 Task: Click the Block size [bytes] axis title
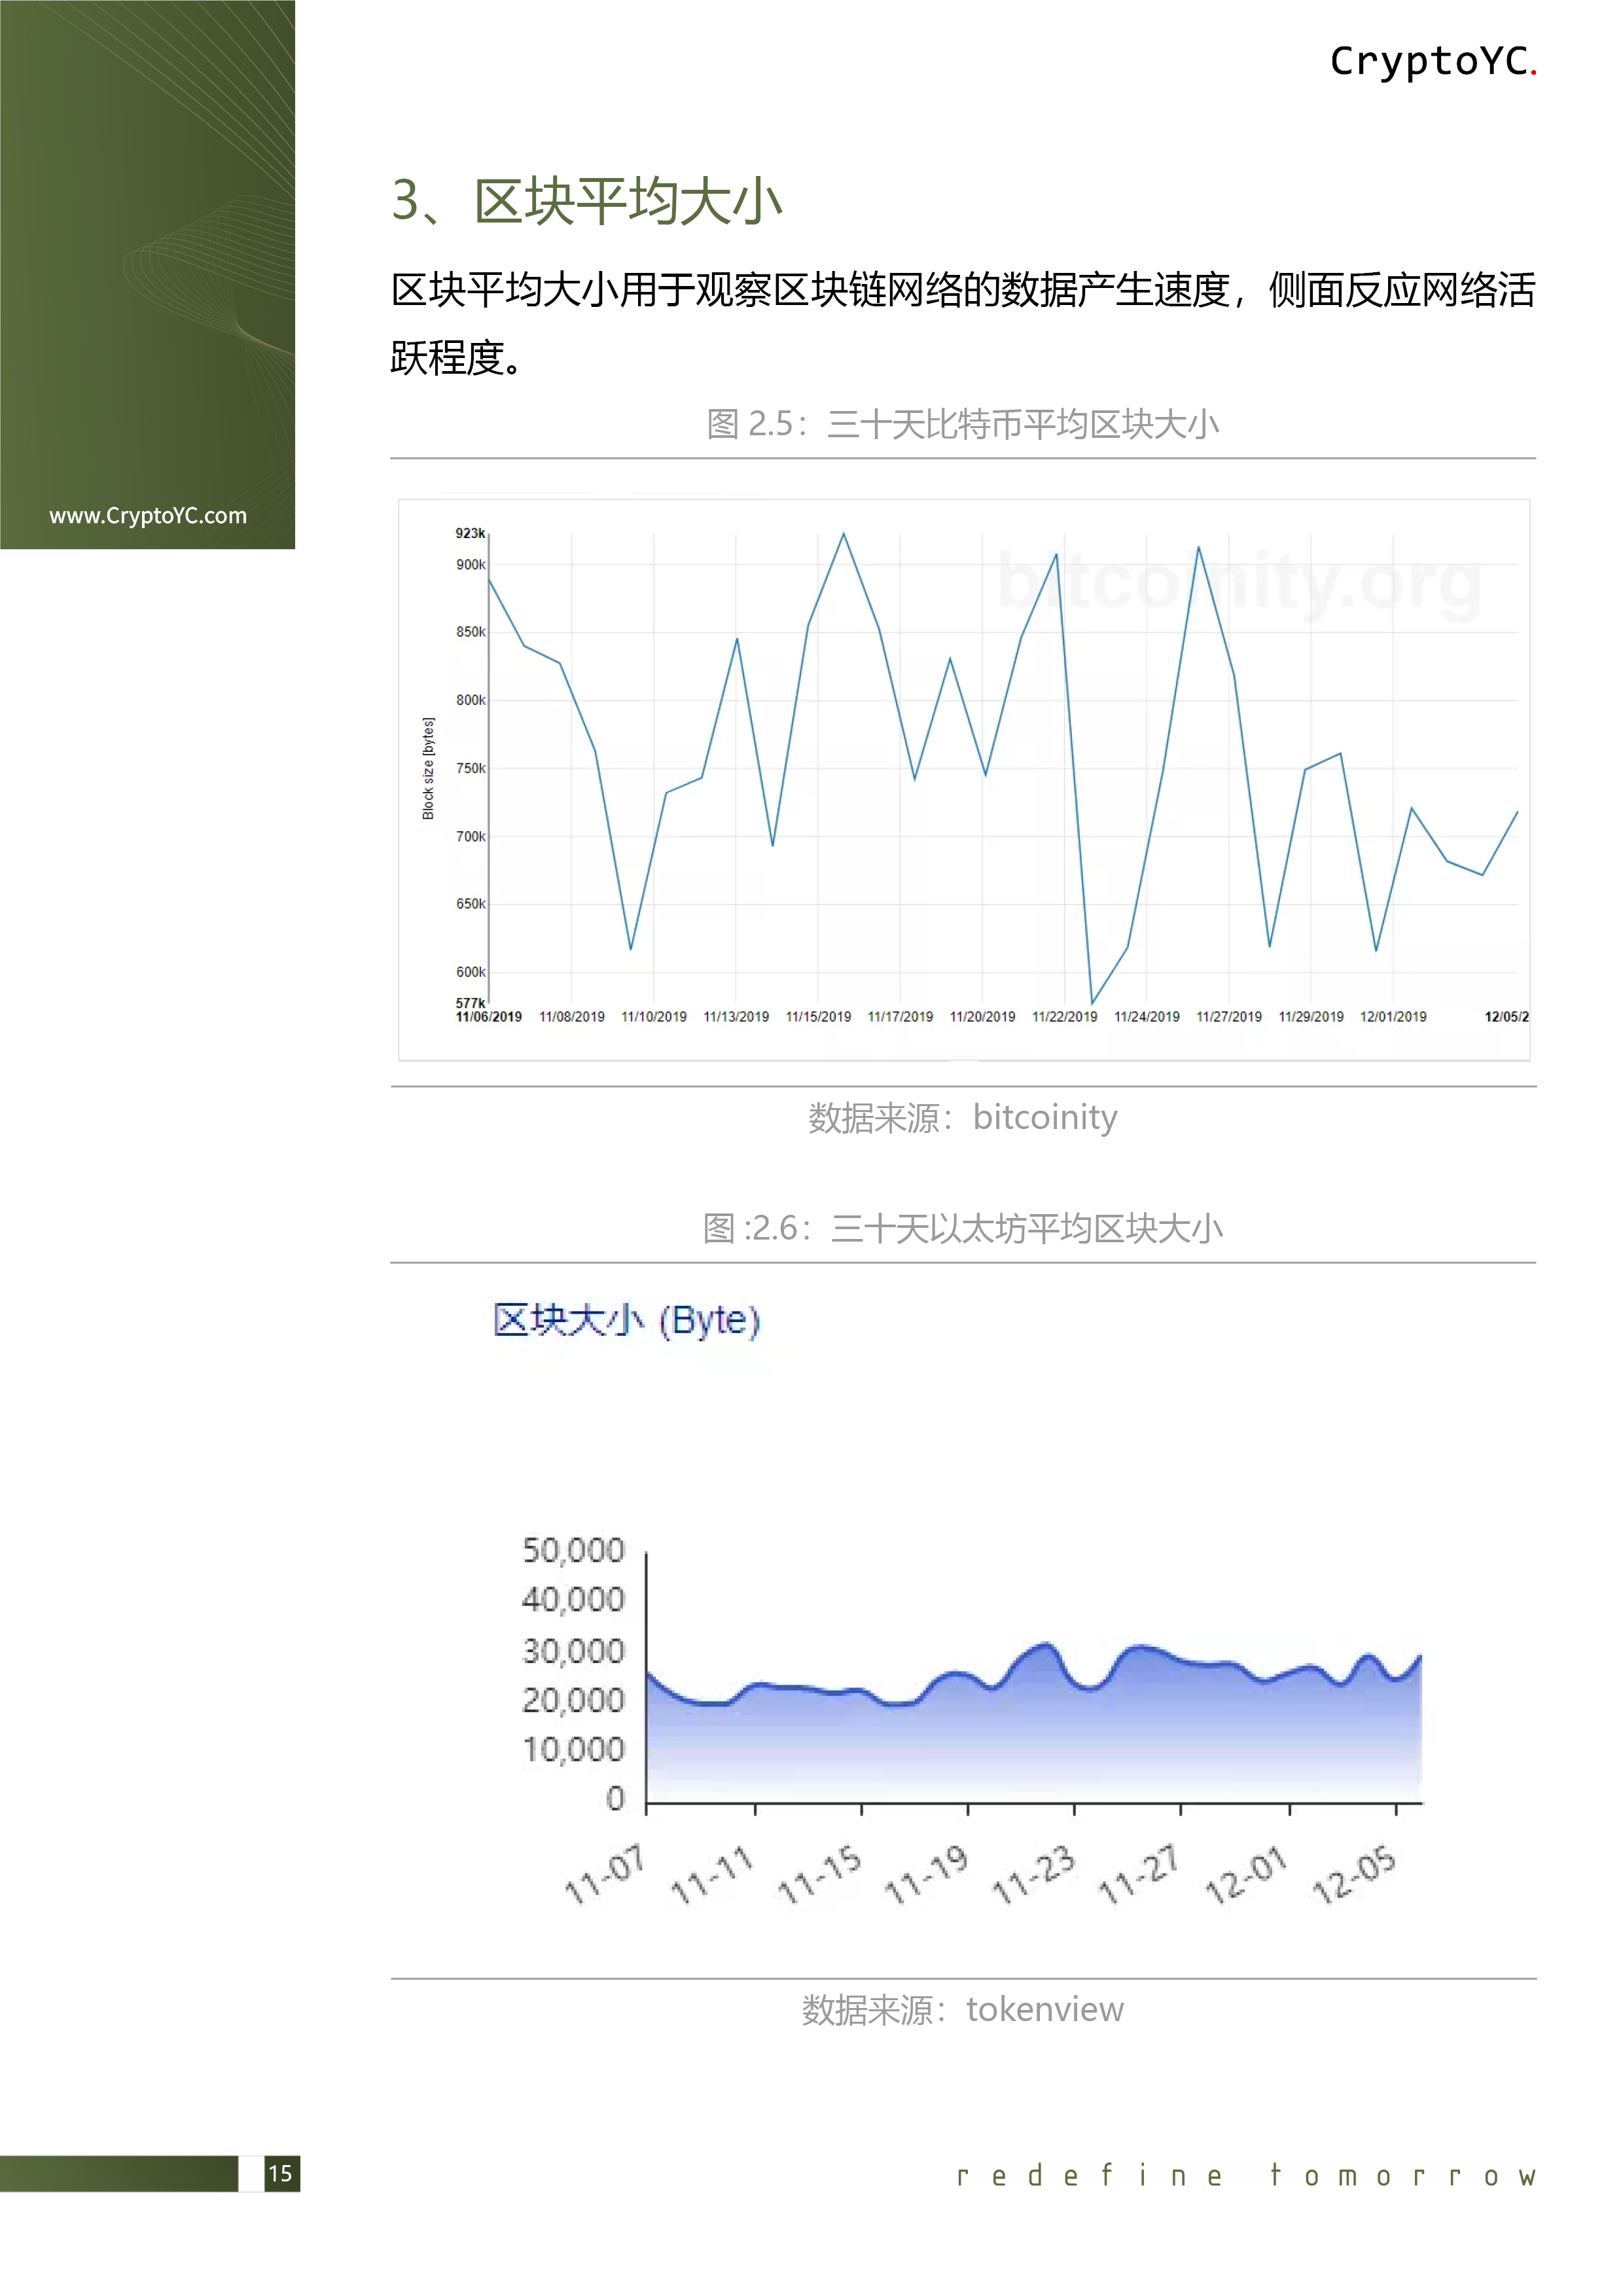pos(428,768)
